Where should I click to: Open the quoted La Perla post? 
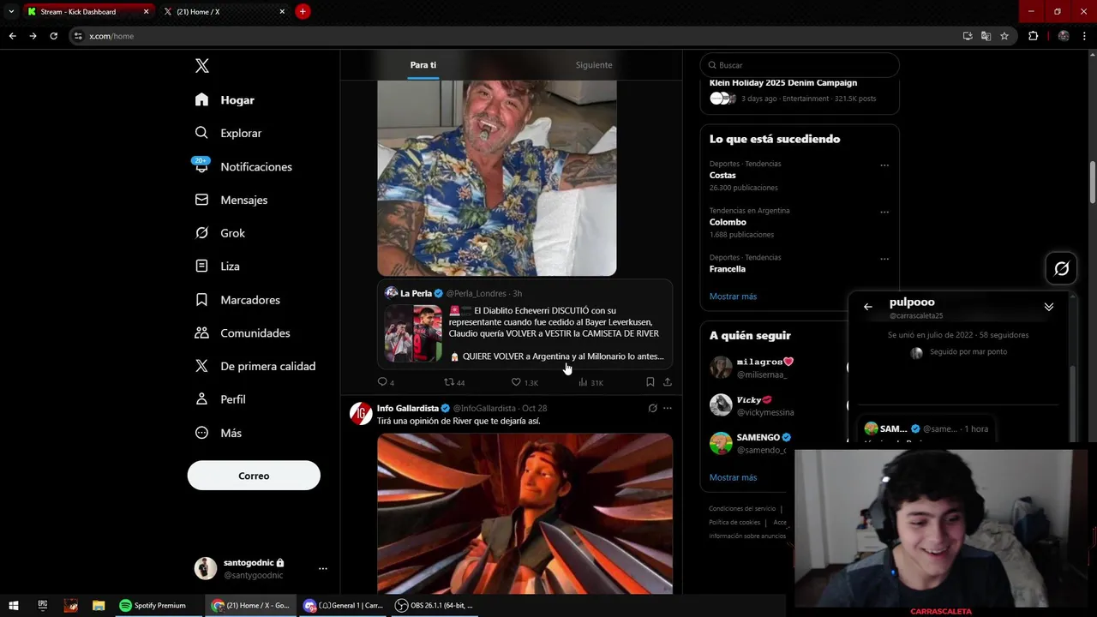[x=525, y=324]
